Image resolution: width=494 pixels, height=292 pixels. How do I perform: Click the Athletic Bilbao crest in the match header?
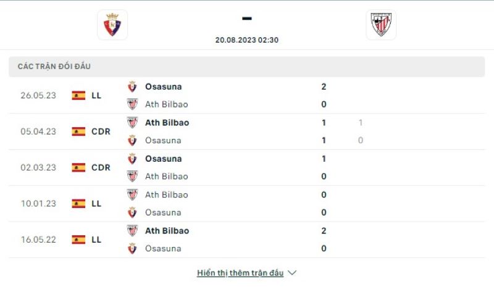tap(380, 25)
